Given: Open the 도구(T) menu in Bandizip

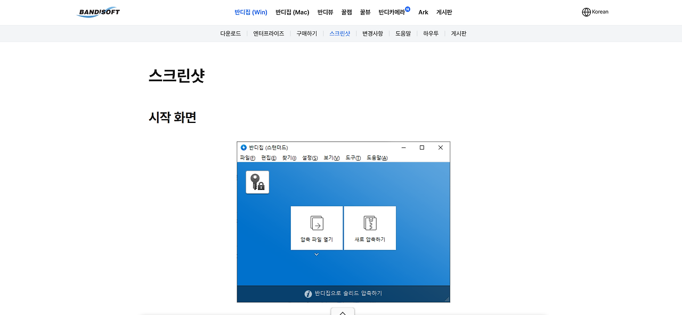Looking at the screenshot, I should click(353, 158).
